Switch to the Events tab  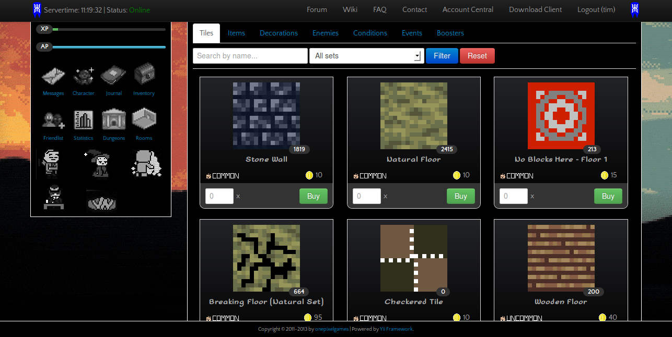pos(412,33)
